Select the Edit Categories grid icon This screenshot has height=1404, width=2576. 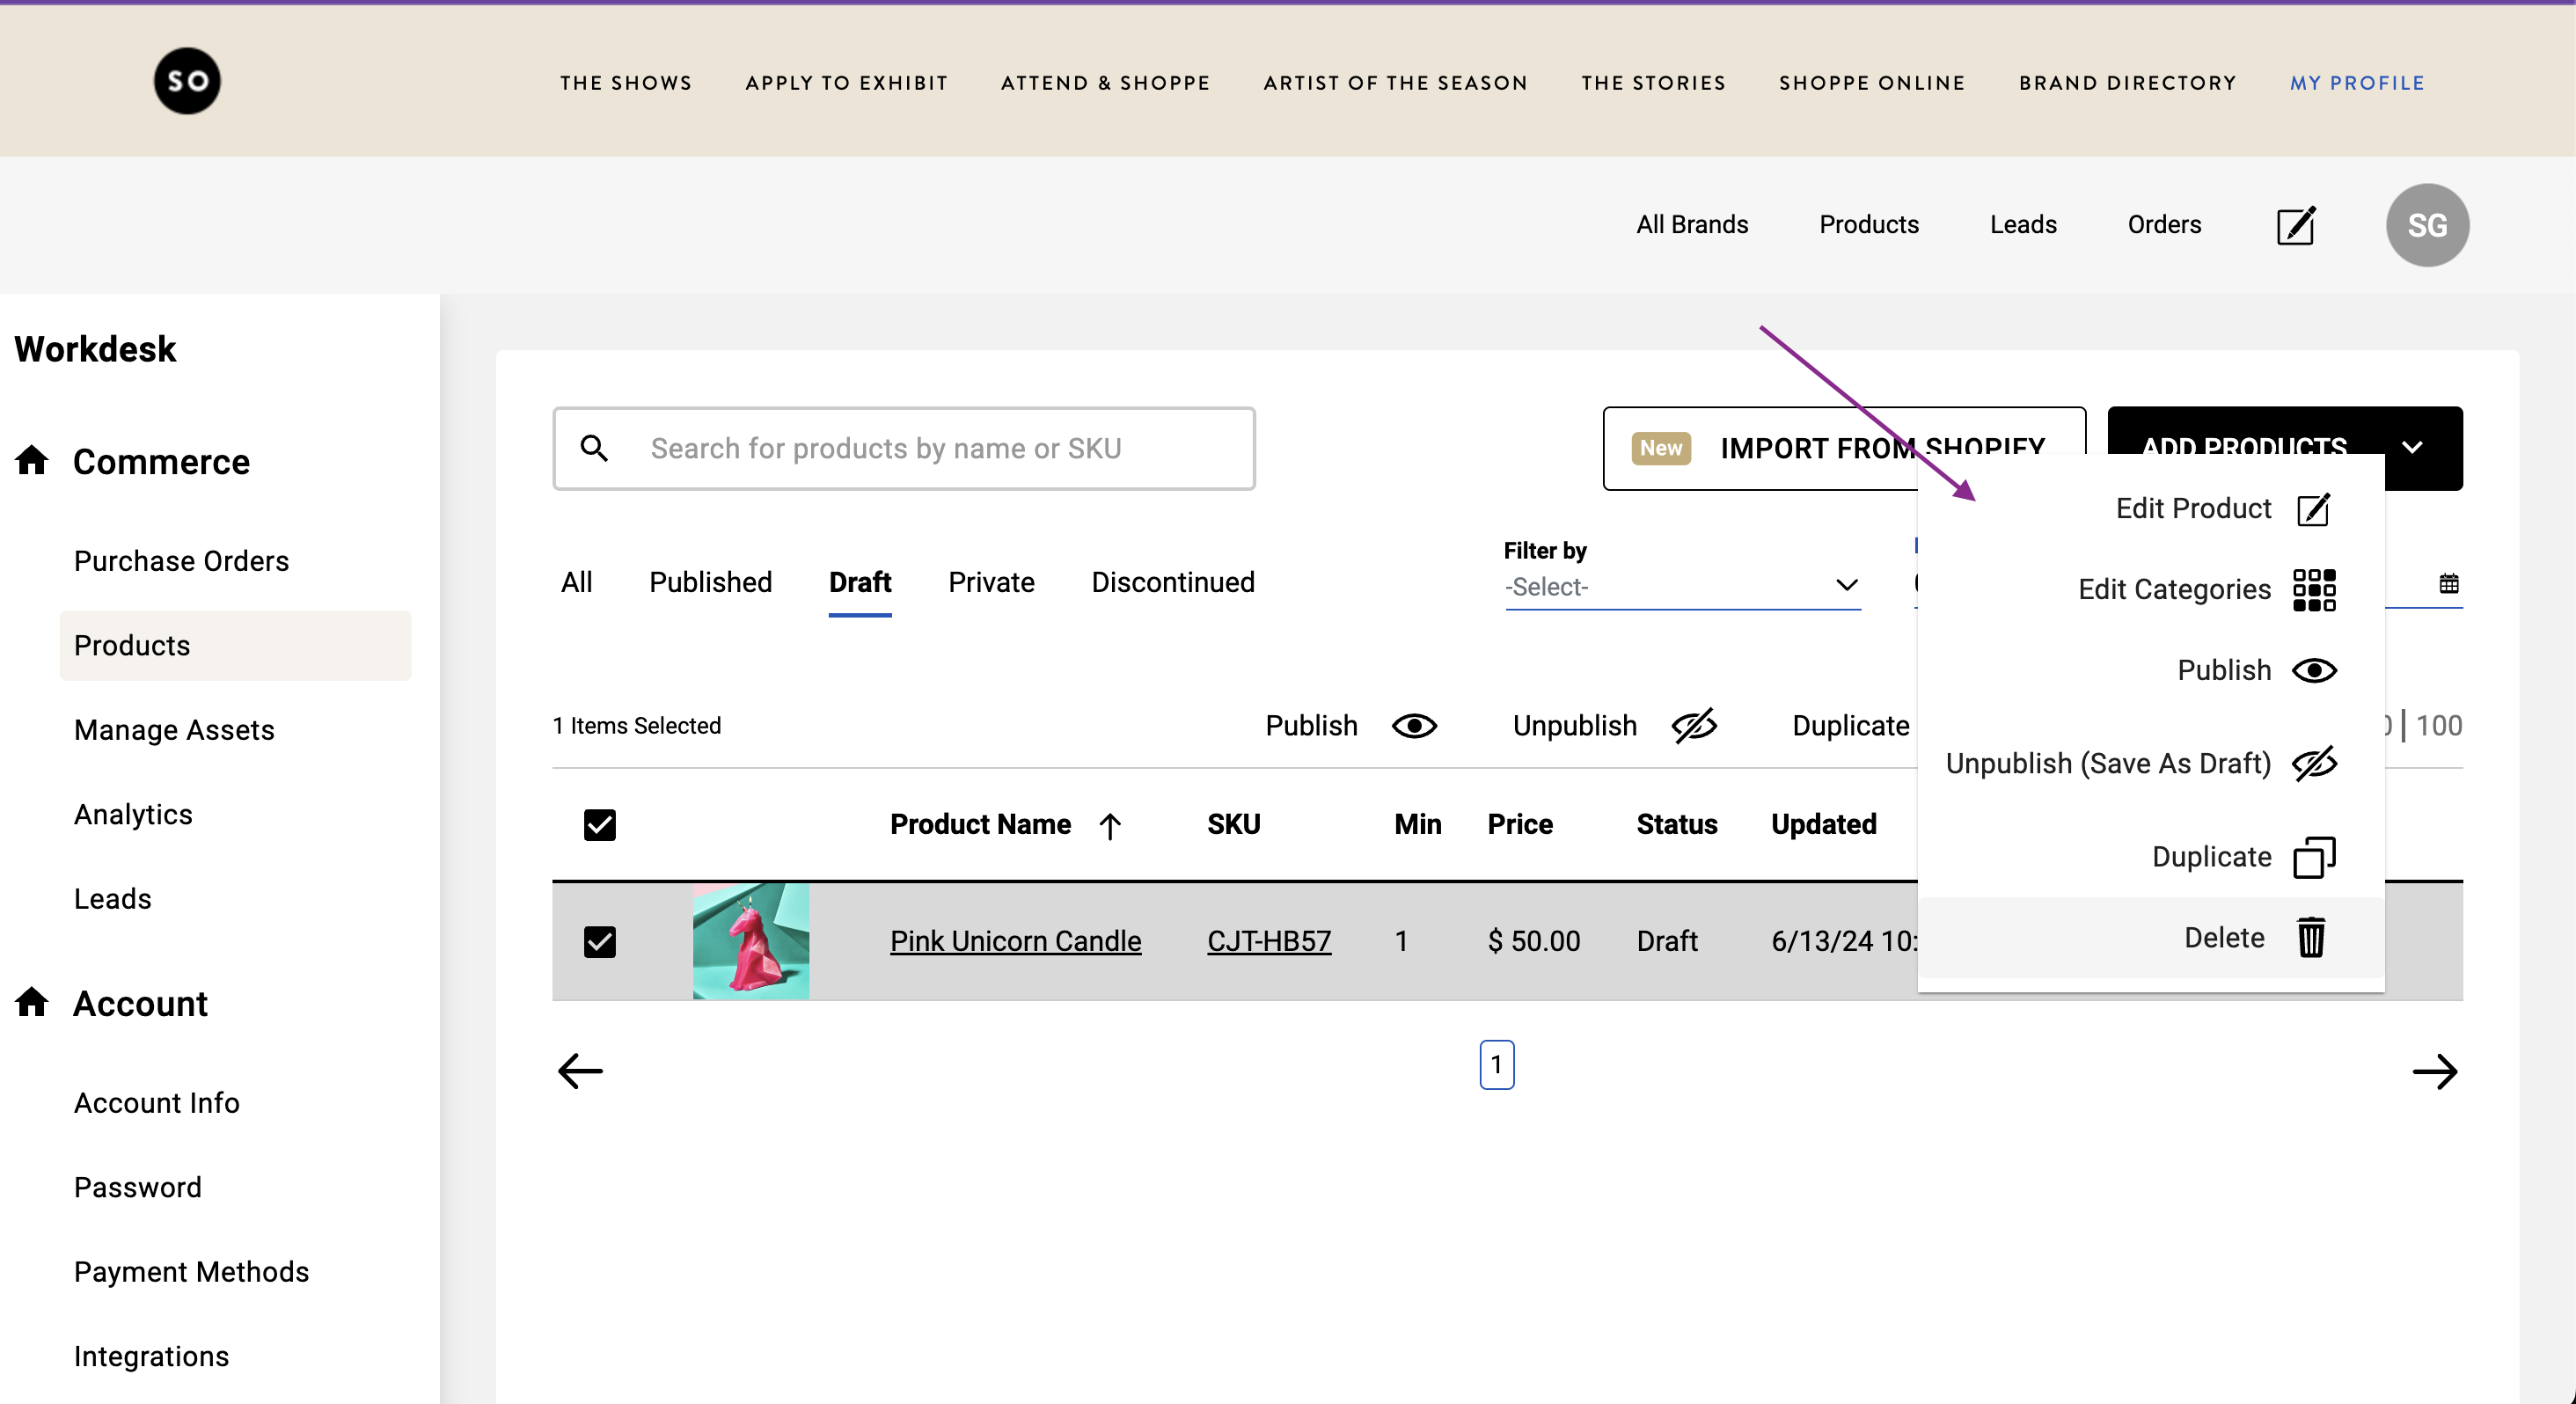(2315, 589)
